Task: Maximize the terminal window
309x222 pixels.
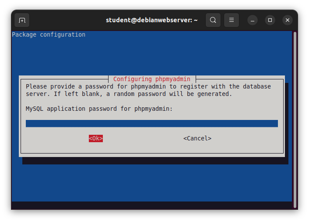Action: click(x=270, y=20)
